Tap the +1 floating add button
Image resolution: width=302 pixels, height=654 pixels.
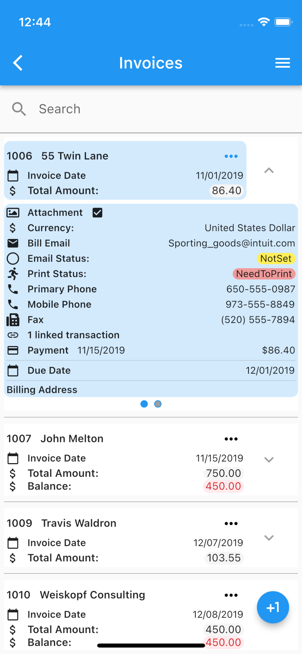pos(273,607)
